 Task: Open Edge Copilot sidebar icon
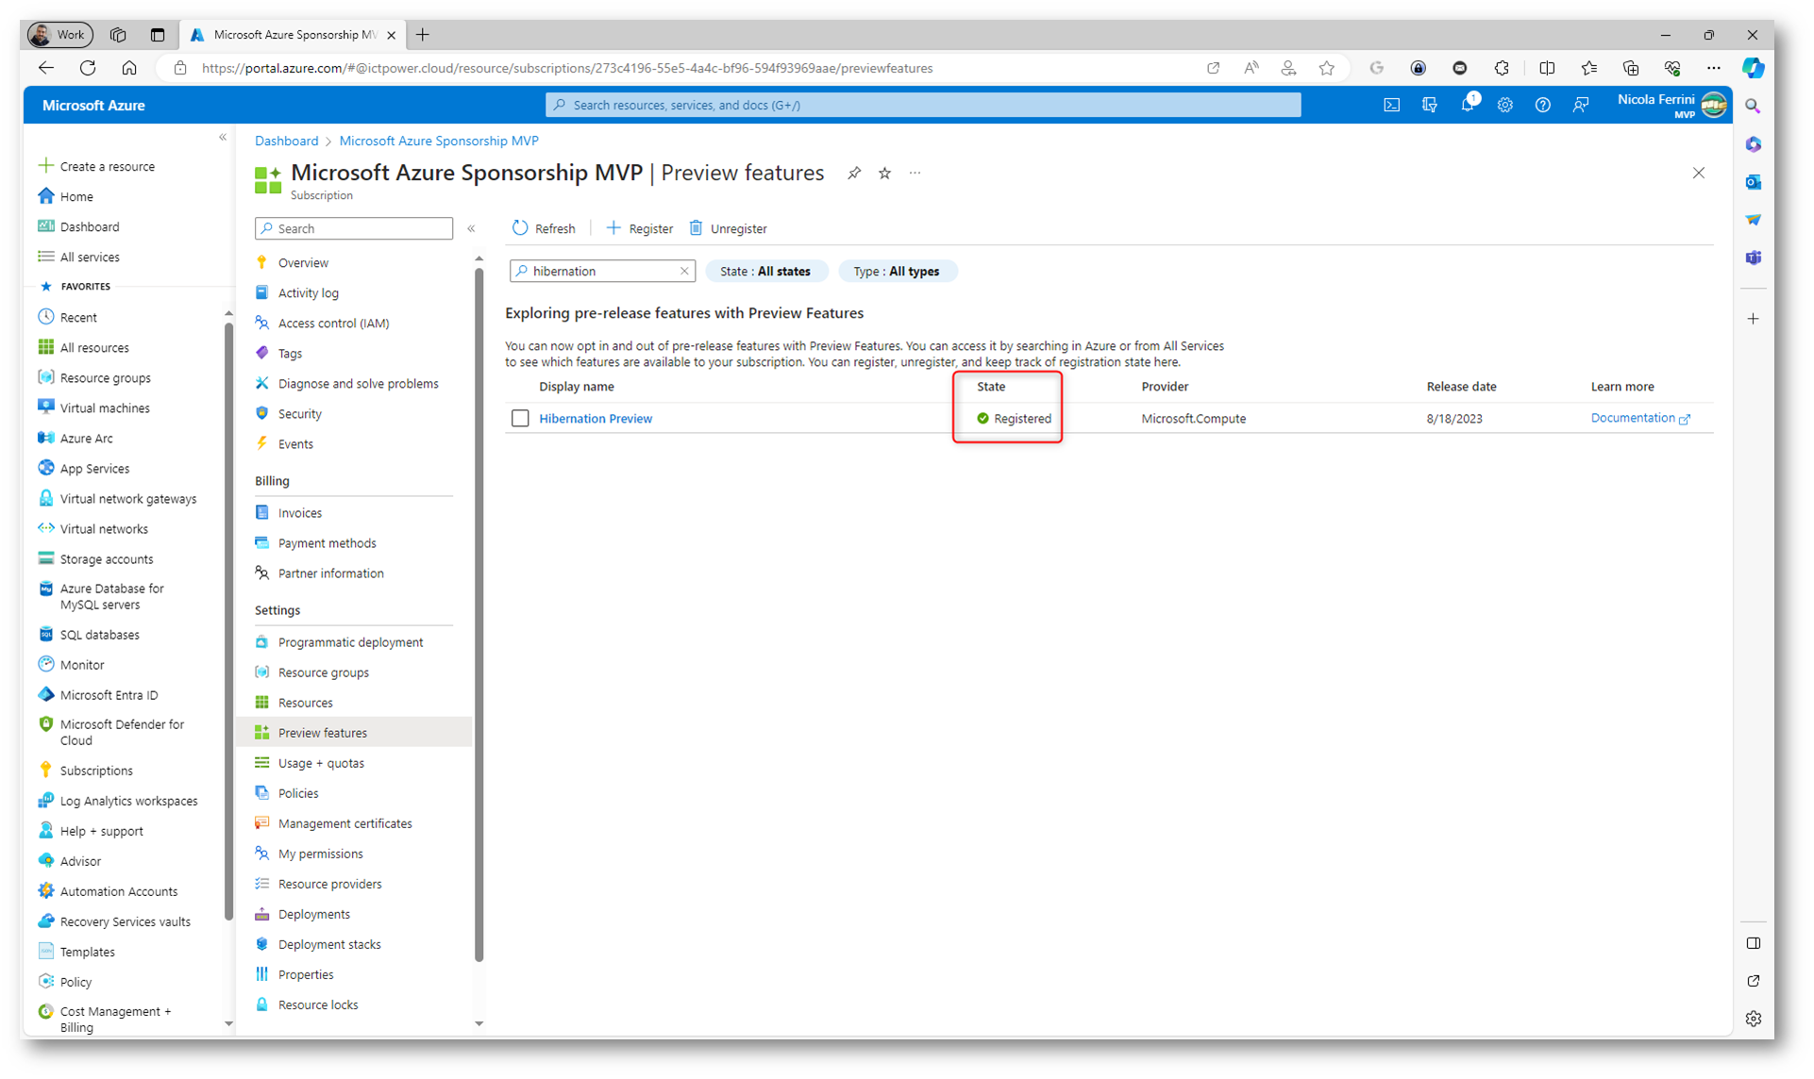(1753, 68)
